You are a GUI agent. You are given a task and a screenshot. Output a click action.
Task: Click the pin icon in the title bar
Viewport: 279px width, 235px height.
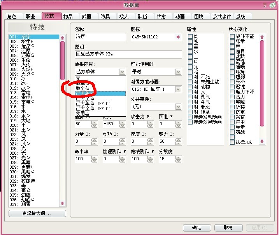(x=265, y=5)
